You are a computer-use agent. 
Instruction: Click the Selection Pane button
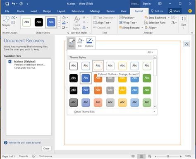point(155,23)
